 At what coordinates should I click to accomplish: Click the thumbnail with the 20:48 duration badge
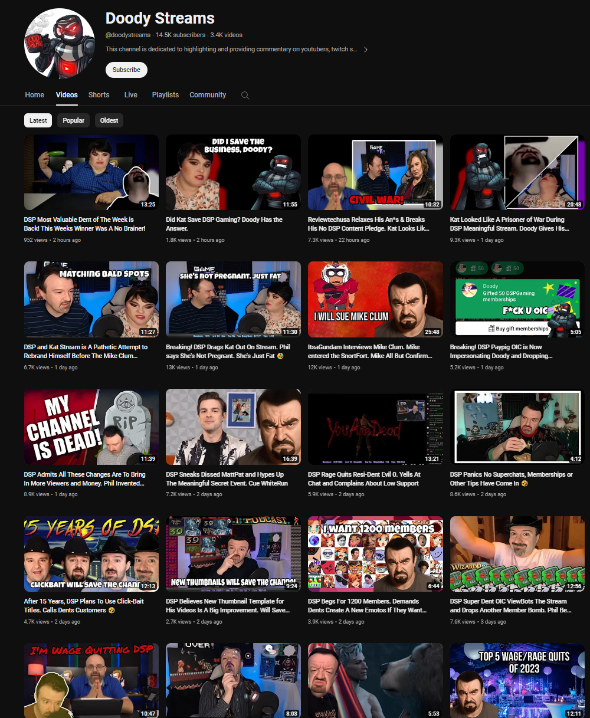click(x=517, y=172)
